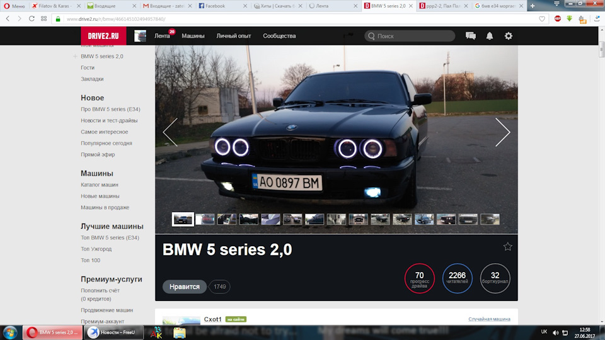605x340 pixels.
Task: Open volume speaker tray icon
Action: pyautogui.click(x=556, y=332)
